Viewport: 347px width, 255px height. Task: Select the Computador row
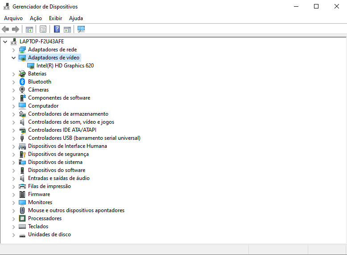pyautogui.click(x=43, y=106)
